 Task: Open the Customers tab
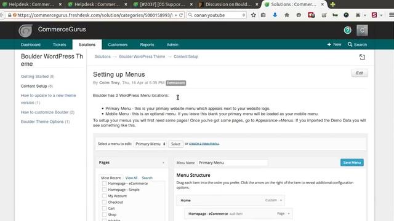pos(118,45)
